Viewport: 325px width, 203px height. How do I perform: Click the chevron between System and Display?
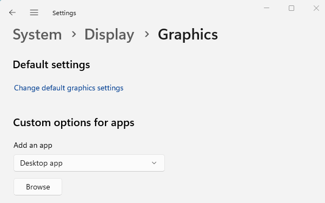coord(74,34)
